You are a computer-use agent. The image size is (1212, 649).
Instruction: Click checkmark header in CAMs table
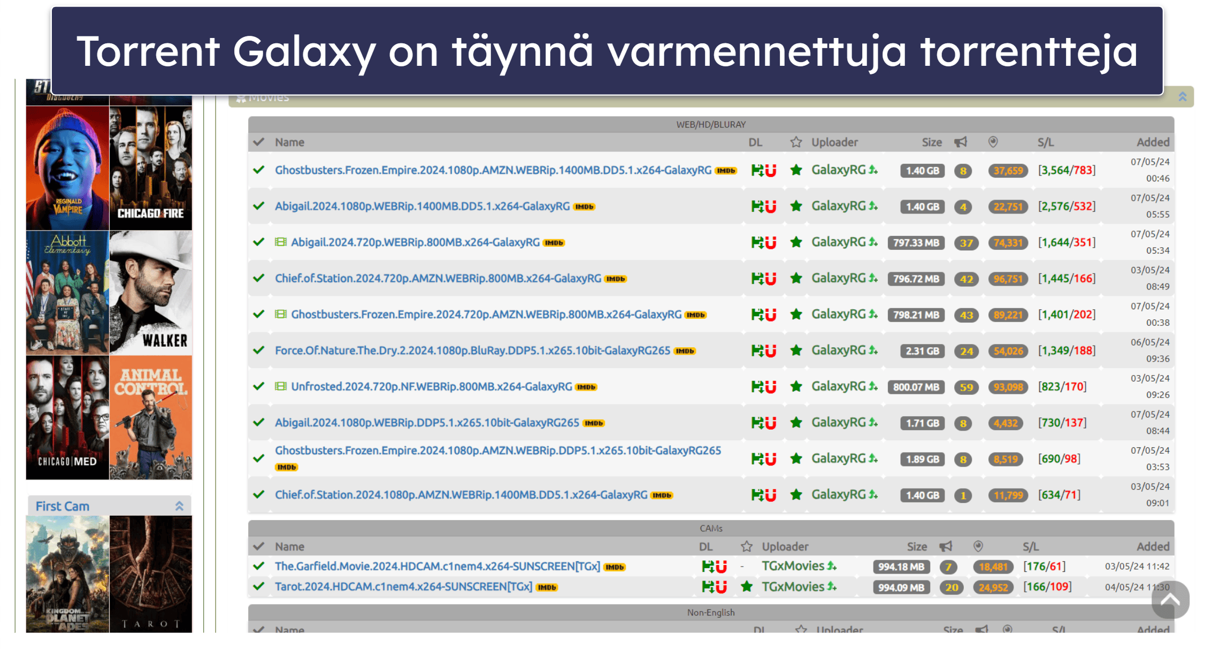point(259,546)
